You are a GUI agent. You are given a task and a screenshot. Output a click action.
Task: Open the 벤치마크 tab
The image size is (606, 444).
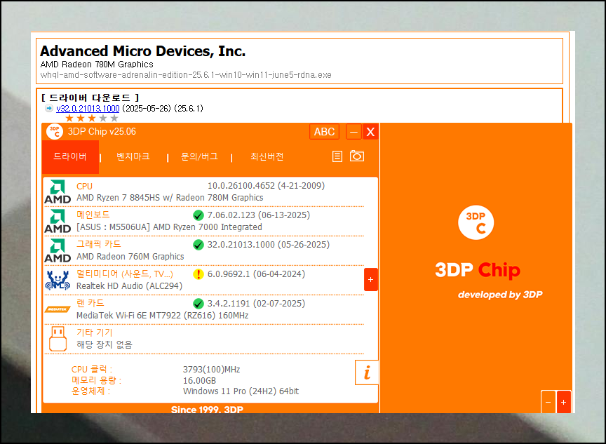(x=133, y=156)
